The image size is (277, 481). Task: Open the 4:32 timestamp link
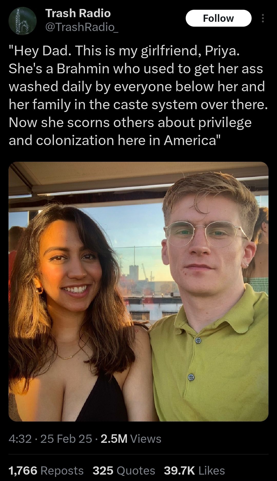coord(20,439)
